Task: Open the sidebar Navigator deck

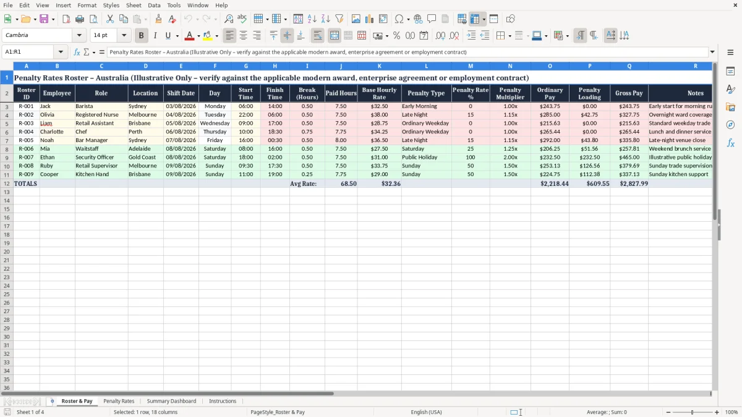Action: coord(730,125)
